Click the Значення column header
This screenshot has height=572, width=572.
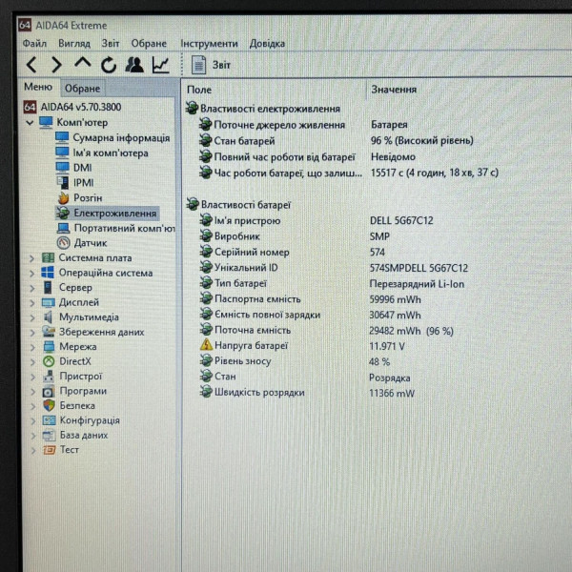click(x=394, y=90)
